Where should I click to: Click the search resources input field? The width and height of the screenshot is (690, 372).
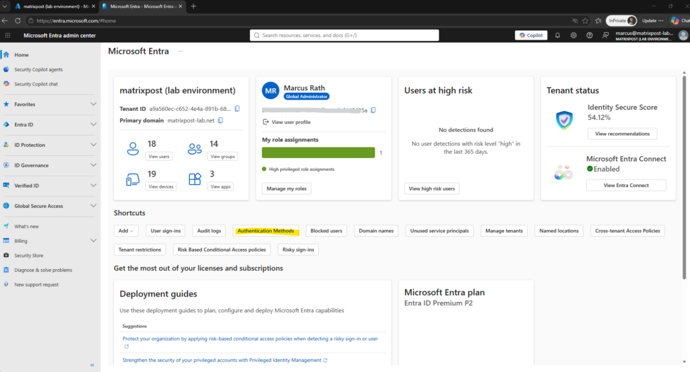[x=344, y=35]
